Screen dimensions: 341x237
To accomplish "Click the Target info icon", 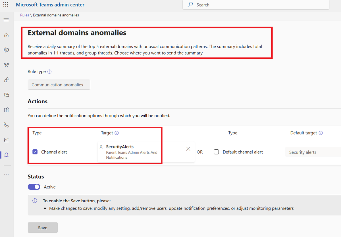I will (x=117, y=133).
